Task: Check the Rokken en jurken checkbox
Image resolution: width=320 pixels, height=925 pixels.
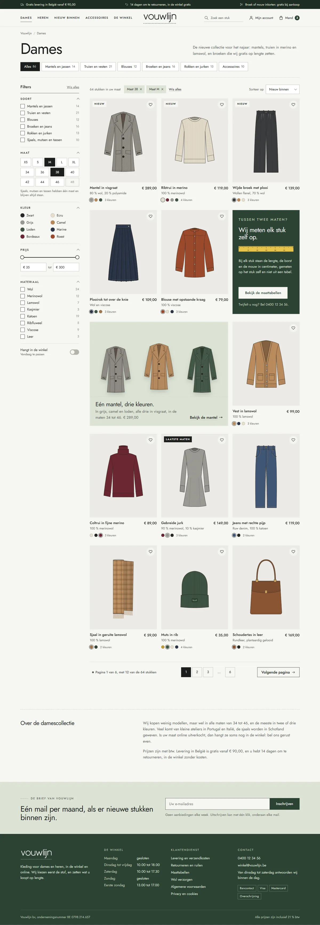Action: click(x=23, y=133)
